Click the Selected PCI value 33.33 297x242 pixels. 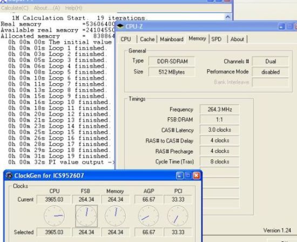click(x=178, y=232)
